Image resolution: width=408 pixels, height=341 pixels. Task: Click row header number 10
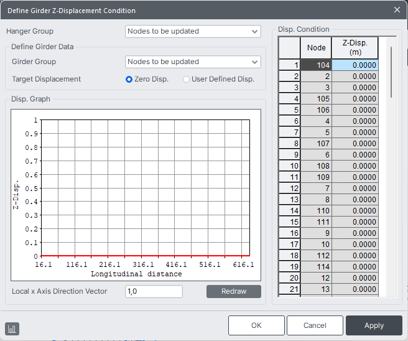pyautogui.click(x=289, y=166)
